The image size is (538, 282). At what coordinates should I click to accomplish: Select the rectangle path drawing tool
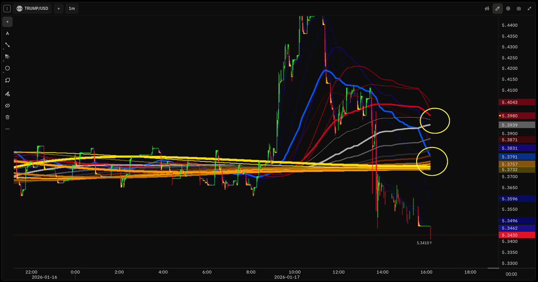click(x=7, y=80)
